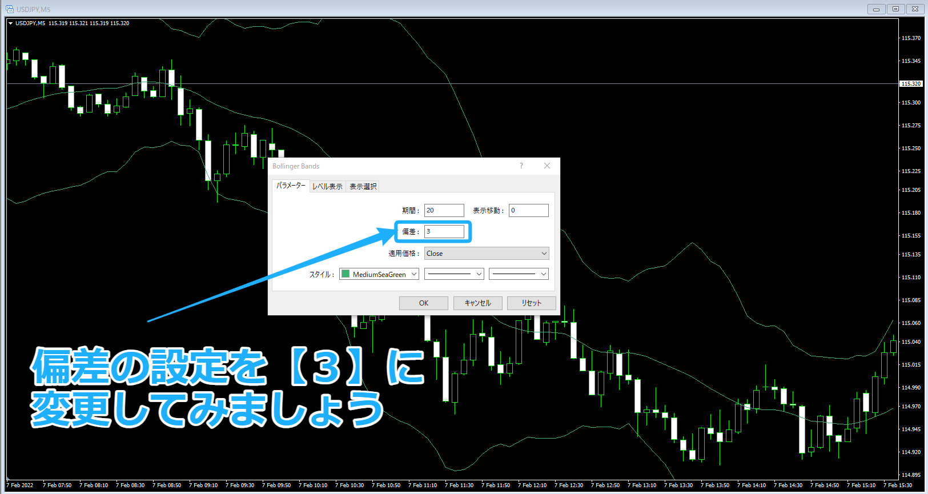This screenshot has width=928, height=494.
Task: Switch to the レベル表示 tab
Action: coord(327,186)
